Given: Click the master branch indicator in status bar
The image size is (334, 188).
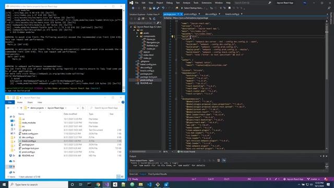Looking at the screenshot, I should tap(313, 179).
